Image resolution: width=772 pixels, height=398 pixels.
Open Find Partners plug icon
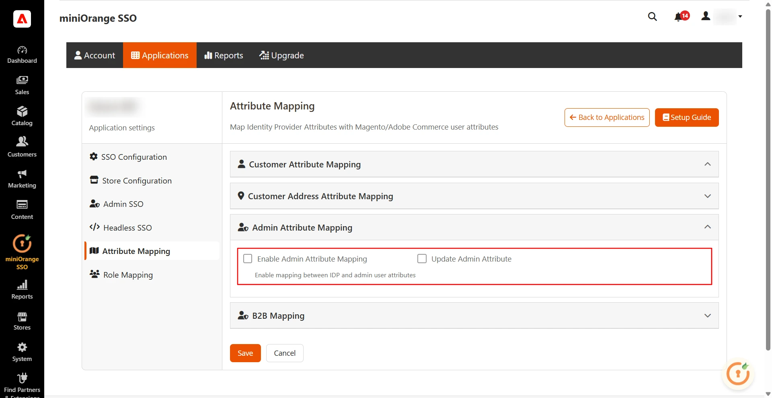coord(22,378)
